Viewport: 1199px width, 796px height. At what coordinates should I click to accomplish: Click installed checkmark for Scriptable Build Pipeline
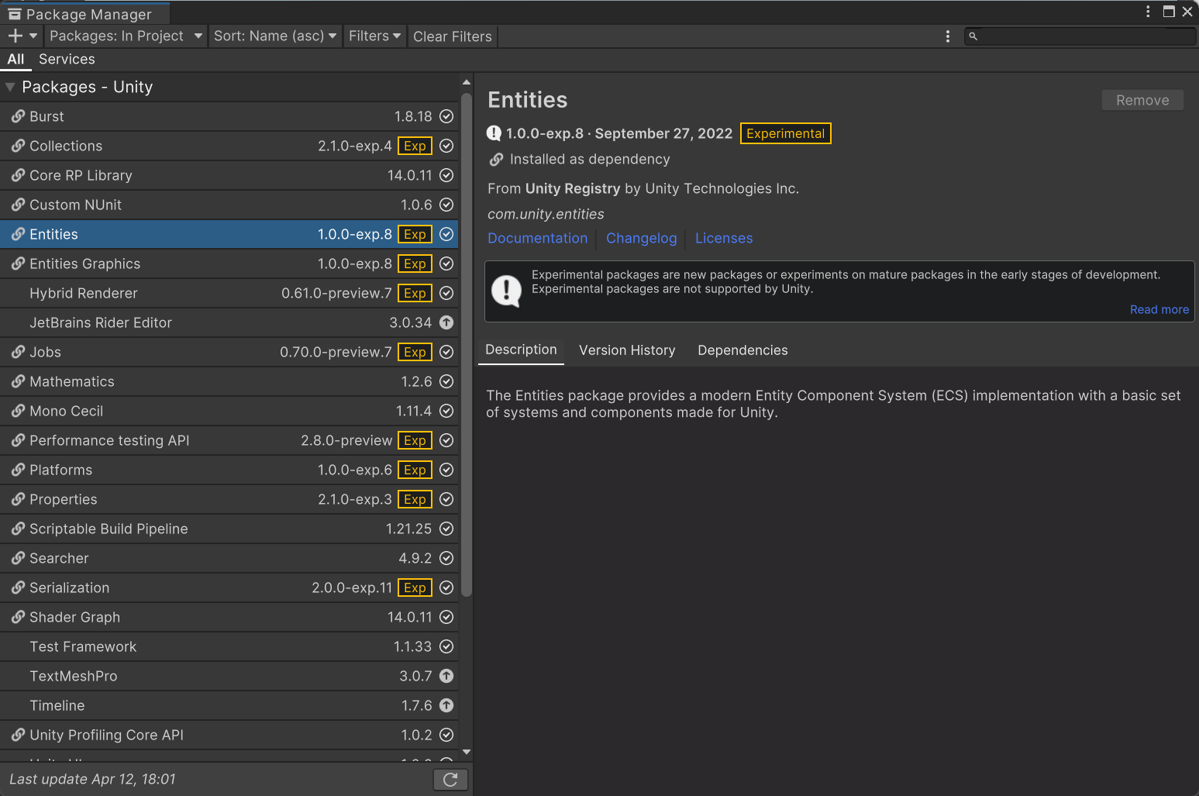[446, 529]
